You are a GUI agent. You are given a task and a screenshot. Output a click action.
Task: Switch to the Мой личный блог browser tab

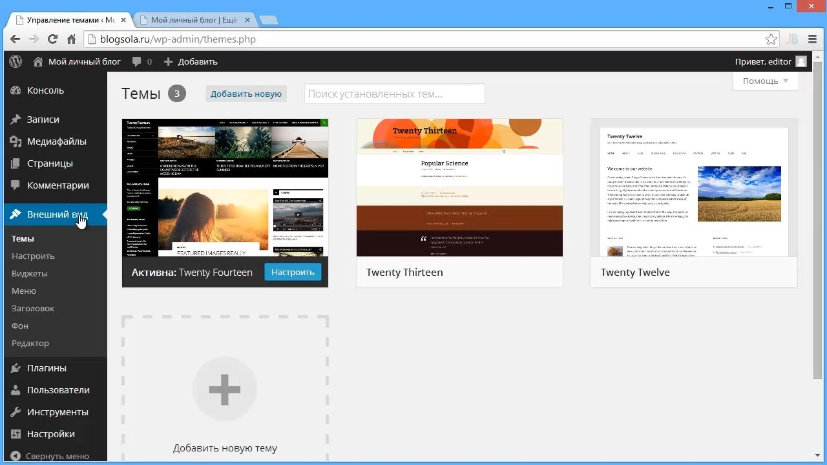(196, 20)
